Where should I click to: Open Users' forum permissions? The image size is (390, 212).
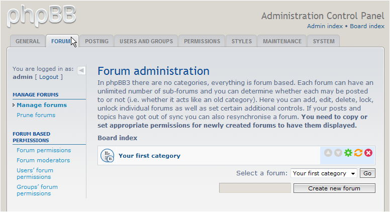35,173
